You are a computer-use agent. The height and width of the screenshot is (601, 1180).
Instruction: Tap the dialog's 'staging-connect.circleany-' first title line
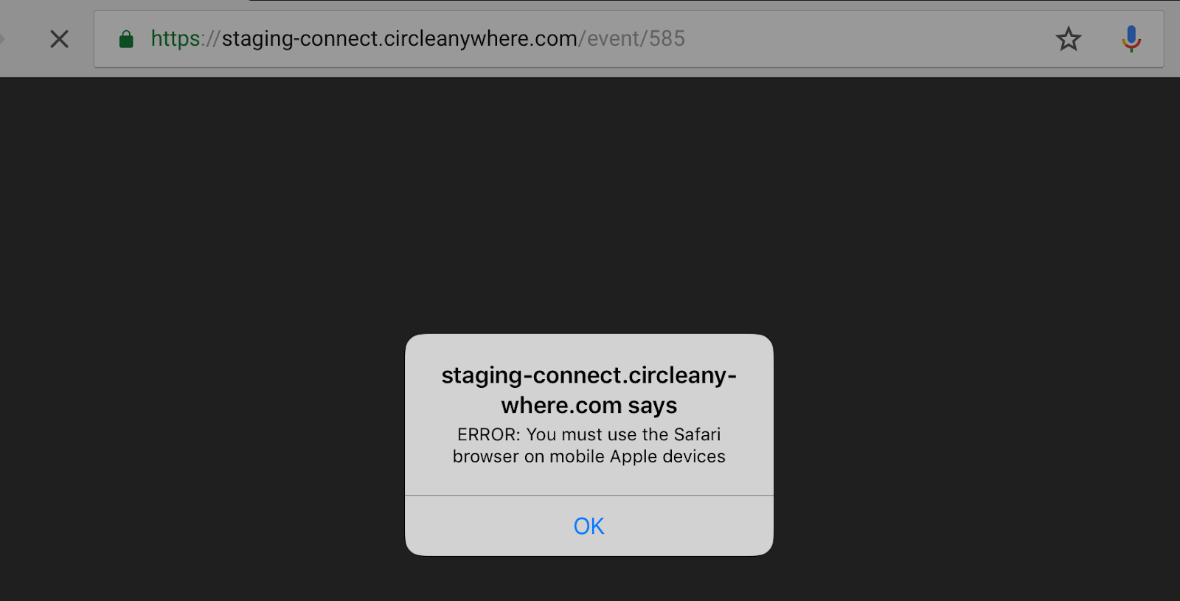pos(589,375)
